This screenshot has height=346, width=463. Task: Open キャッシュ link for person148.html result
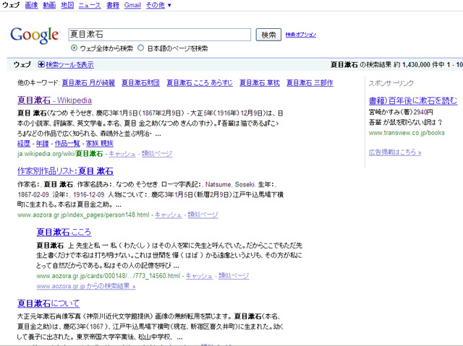(169, 215)
